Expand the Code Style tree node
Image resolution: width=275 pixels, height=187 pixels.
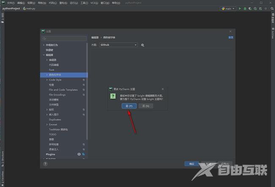(x=47, y=80)
